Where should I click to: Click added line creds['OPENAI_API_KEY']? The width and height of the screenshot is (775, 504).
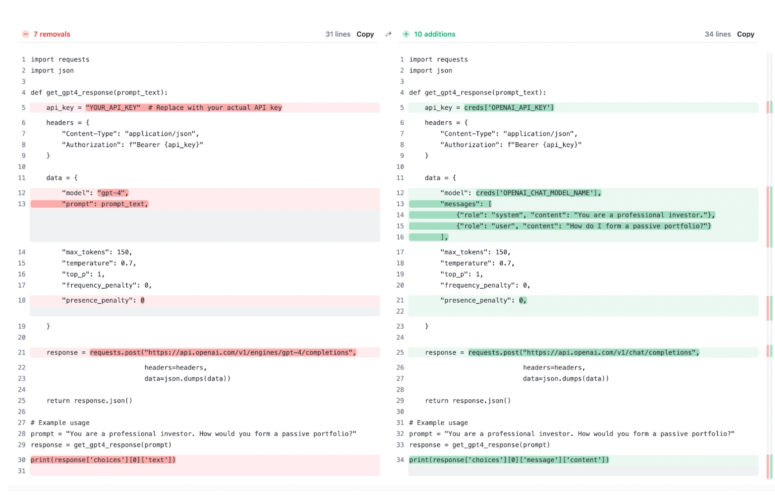coord(583,107)
